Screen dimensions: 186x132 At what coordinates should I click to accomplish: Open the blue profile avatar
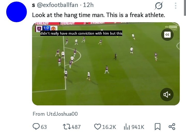pyautogui.click(x=16, y=12)
